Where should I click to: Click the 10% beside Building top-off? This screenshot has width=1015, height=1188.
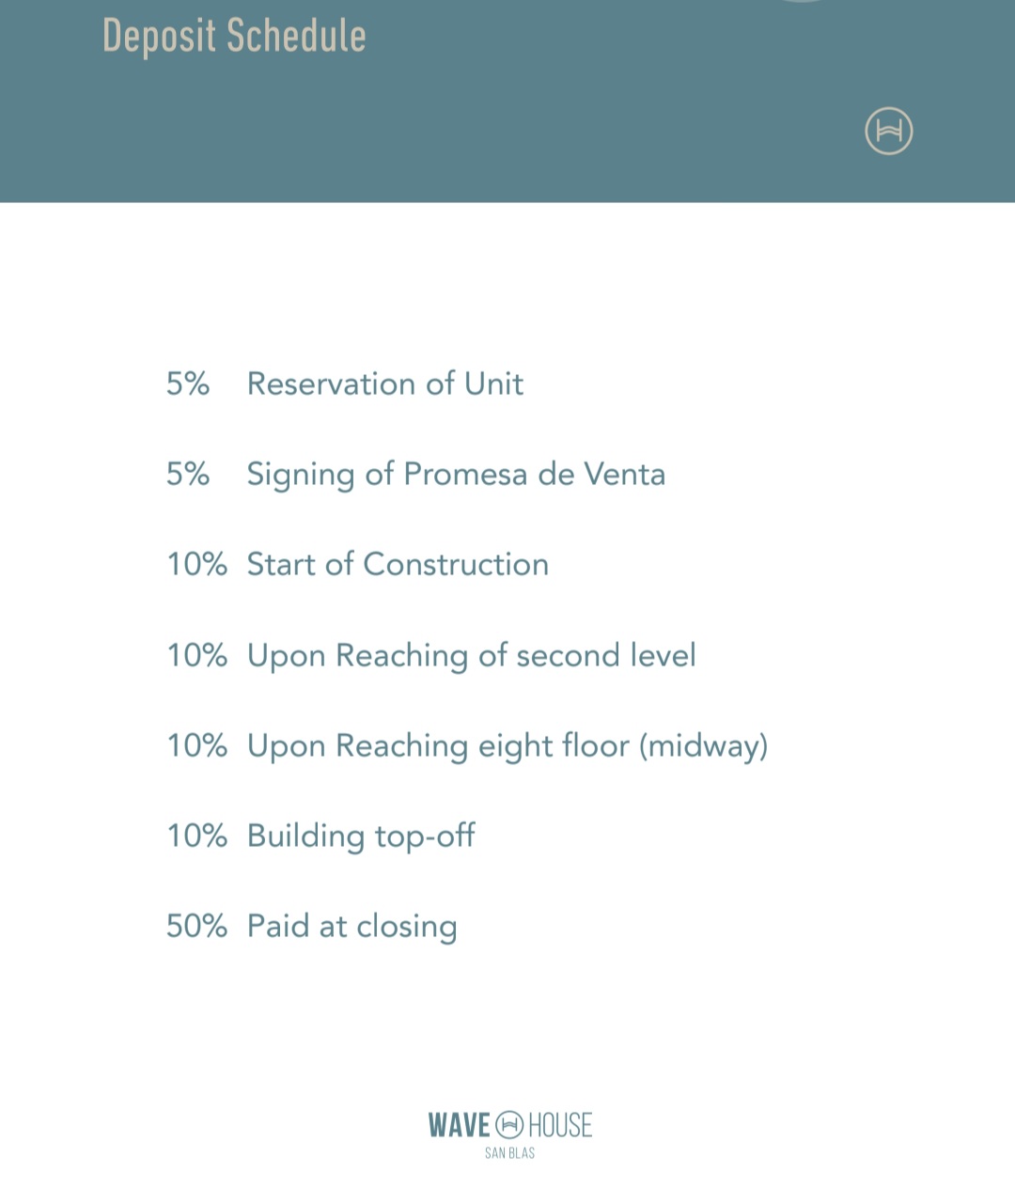[x=196, y=836]
